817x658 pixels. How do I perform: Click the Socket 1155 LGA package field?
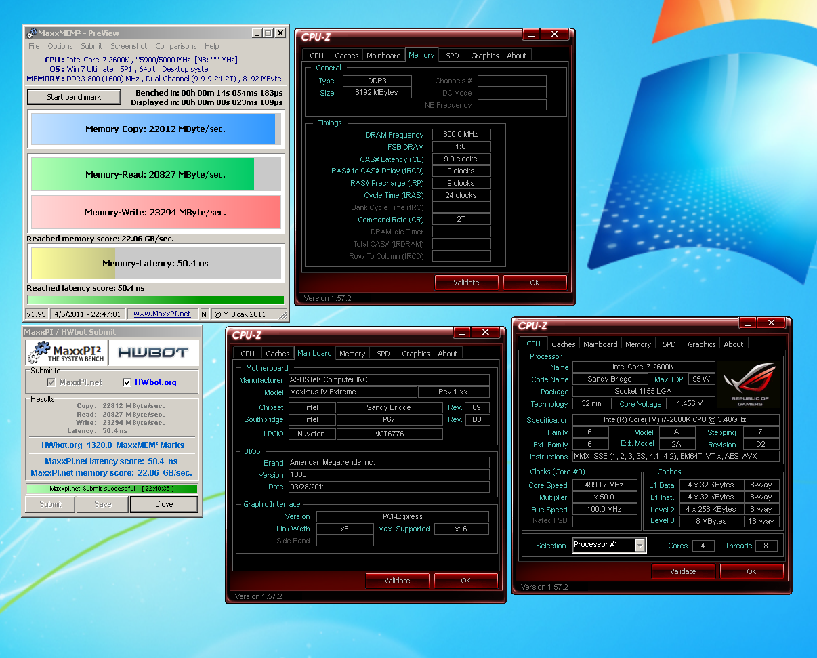coord(644,392)
